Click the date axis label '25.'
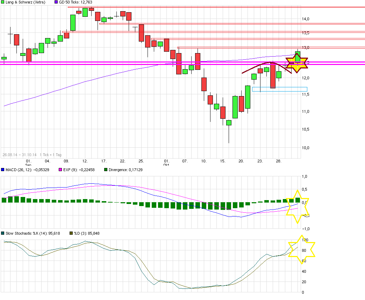The image size is (365, 300). tap(141, 161)
